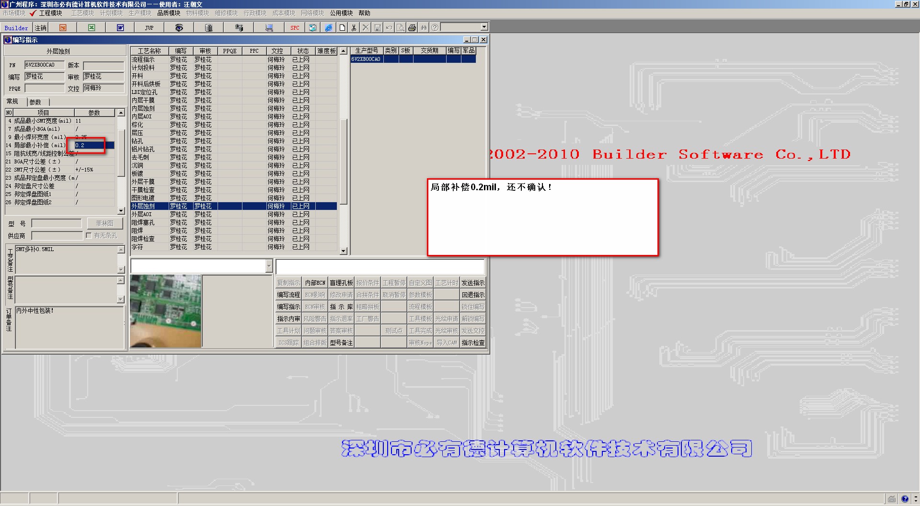
Task: Click the 编写指示 button
Action: [288, 307]
